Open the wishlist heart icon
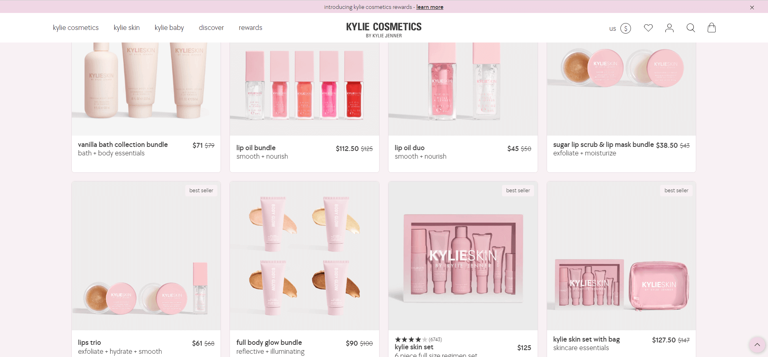768x357 pixels. [648, 28]
